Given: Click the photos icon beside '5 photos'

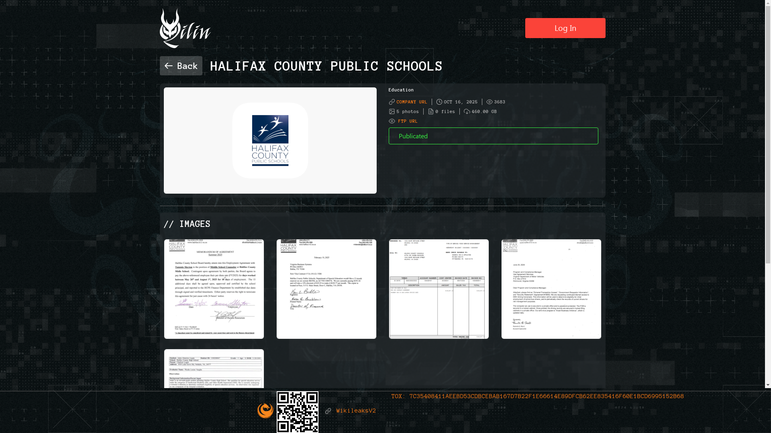Looking at the screenshot, I should click(392, 111).
